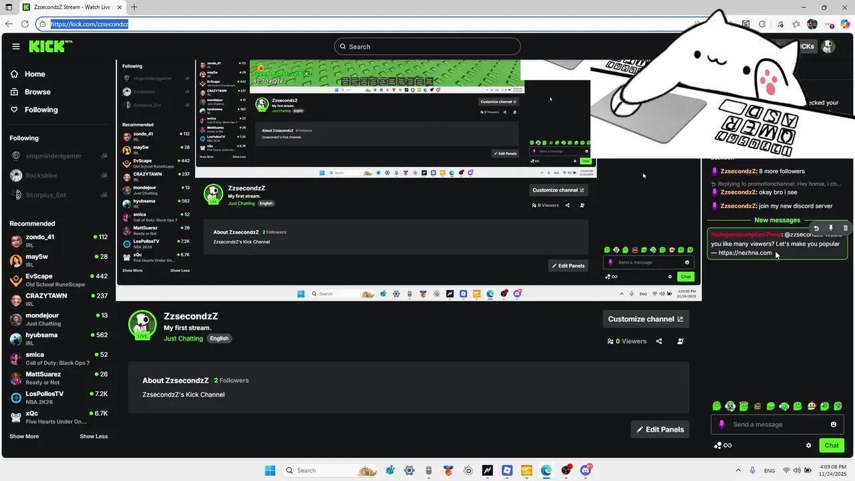Click the Kick search box
This screenshot has height=481, width=855.
[x=427, y=46]
